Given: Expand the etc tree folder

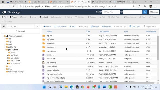Looking at the screenshot, I should point(5,39).
